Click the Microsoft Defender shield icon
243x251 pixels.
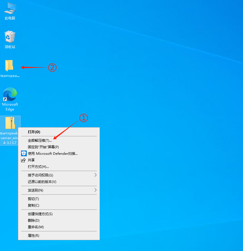[x=24, y=153]
